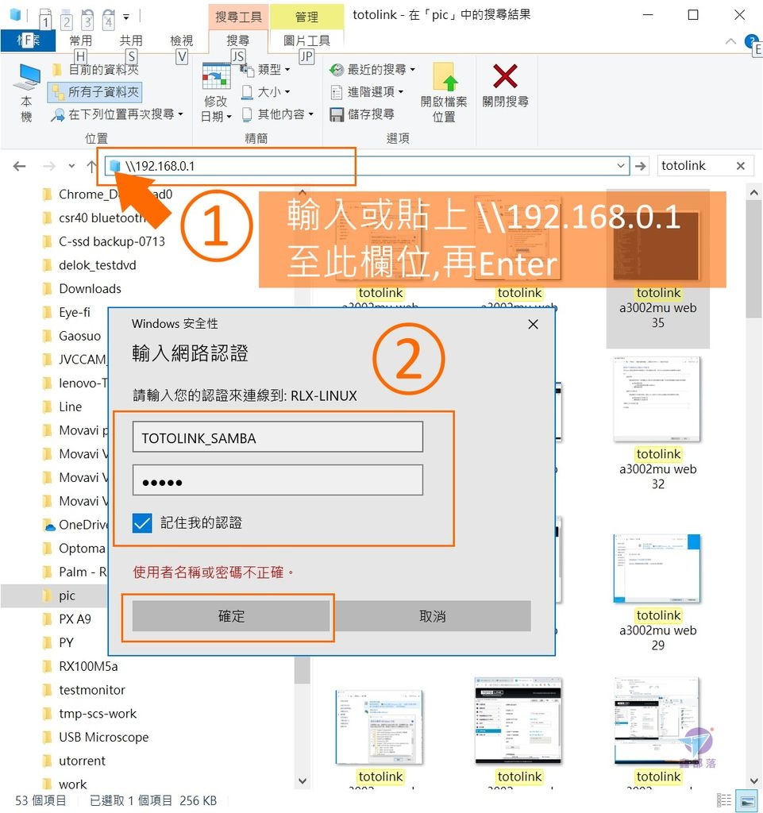Image resolution: width=763 pixels, height=813 pixels.
Task: Switch to 搜尋 Search ribbon tab
Action: (238, 40)
